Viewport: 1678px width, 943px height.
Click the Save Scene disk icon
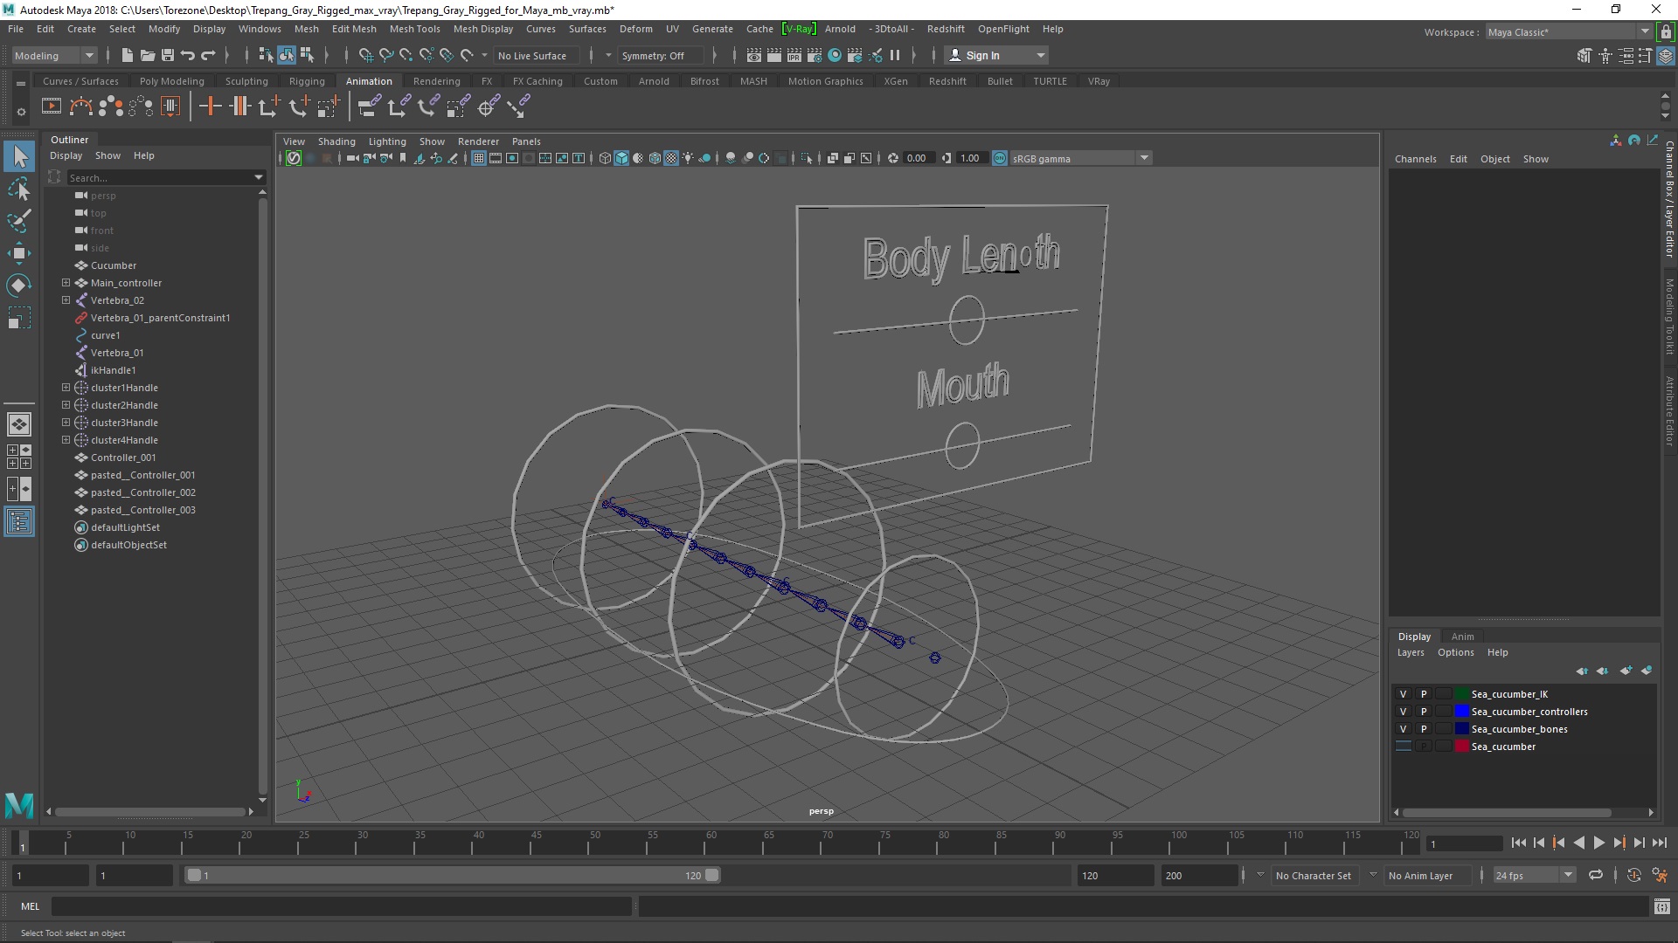168,55
